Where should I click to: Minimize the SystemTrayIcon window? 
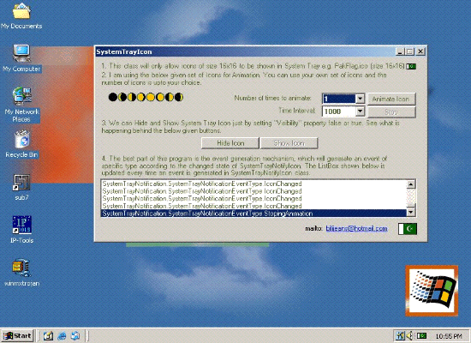tap(400, 51)
